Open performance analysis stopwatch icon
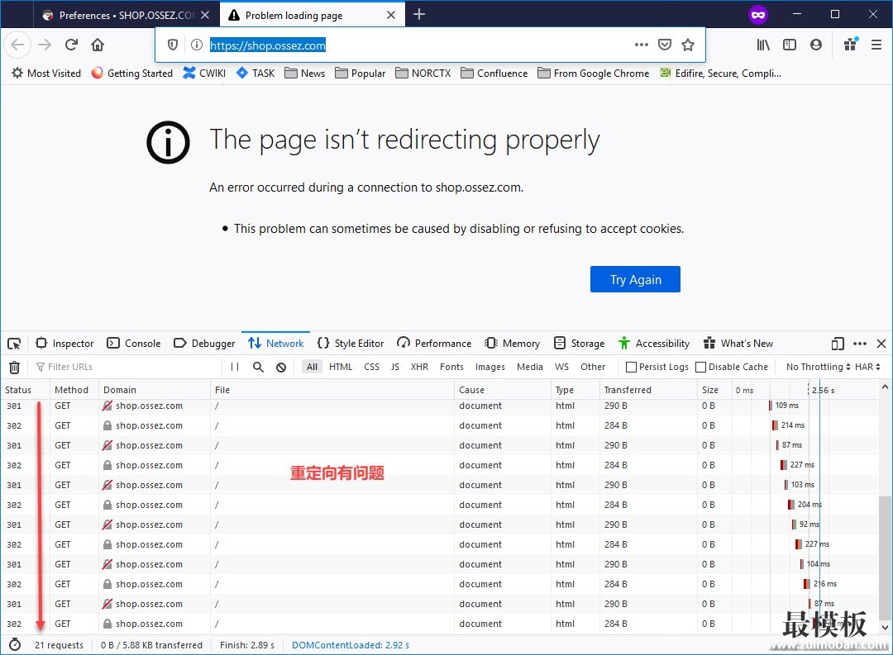The height and width of the screenshot is (655, 893). (15, 645)
